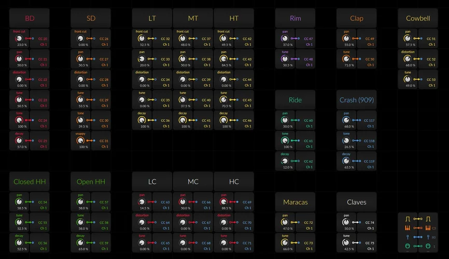Click the BD tone knob at 100%
This screenshot has width=449, height=259.
(x=19, y=120)
